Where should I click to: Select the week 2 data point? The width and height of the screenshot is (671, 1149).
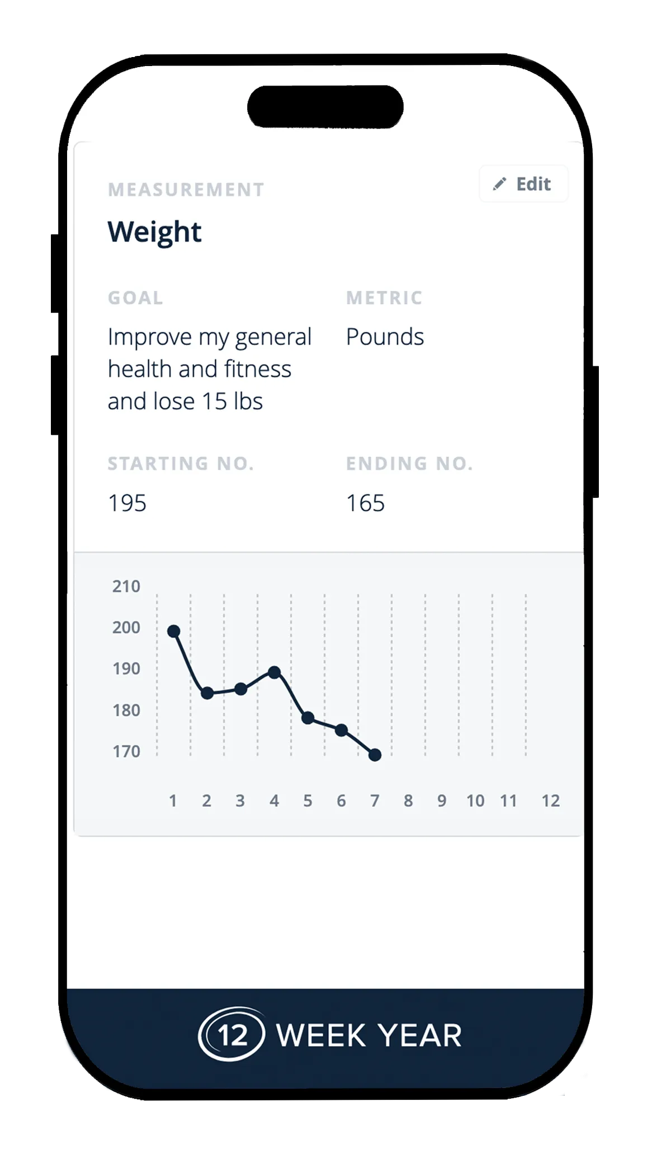click(207, 693)
